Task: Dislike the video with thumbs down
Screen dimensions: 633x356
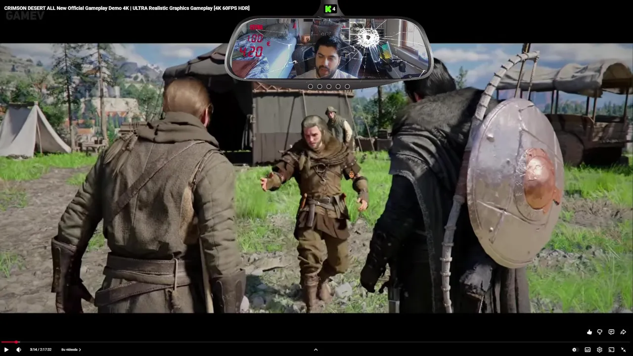Action: point(600,332)
